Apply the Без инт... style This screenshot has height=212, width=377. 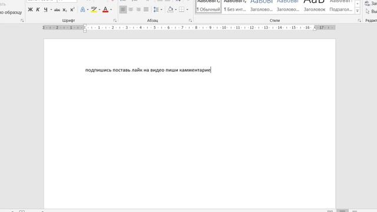pyautogui.click(x=235, y=6)
